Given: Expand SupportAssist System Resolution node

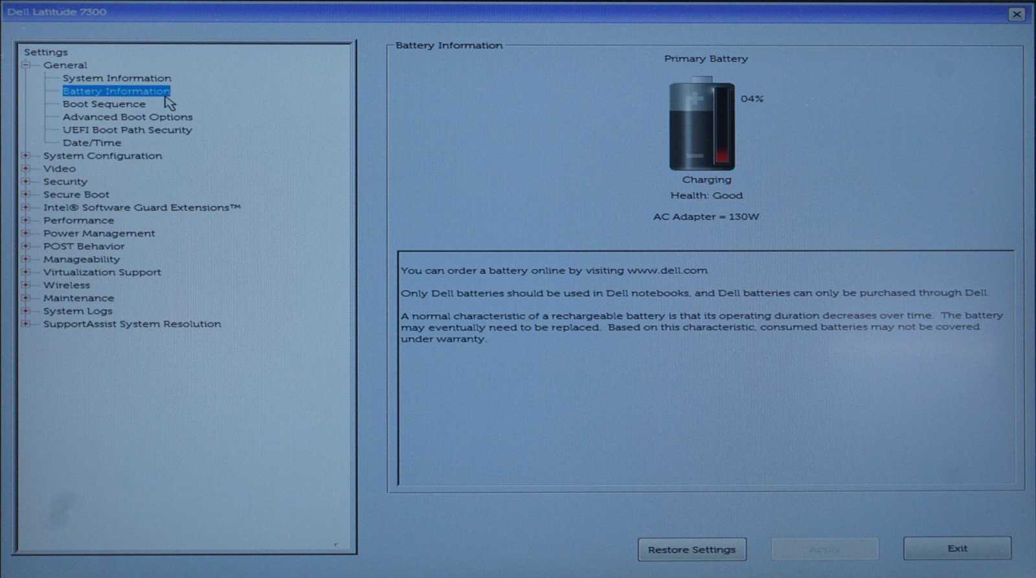Looking at the screenshot, I should click(26, 324).
